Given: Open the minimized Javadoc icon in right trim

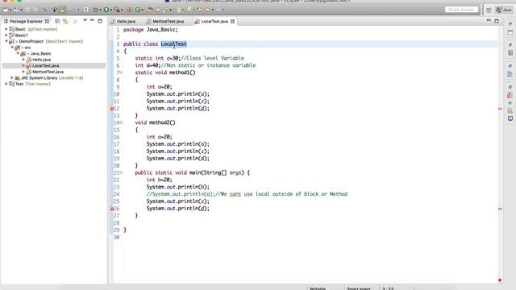Looking at the screenshot, I should pyautogui.click(x=510, y=103).
